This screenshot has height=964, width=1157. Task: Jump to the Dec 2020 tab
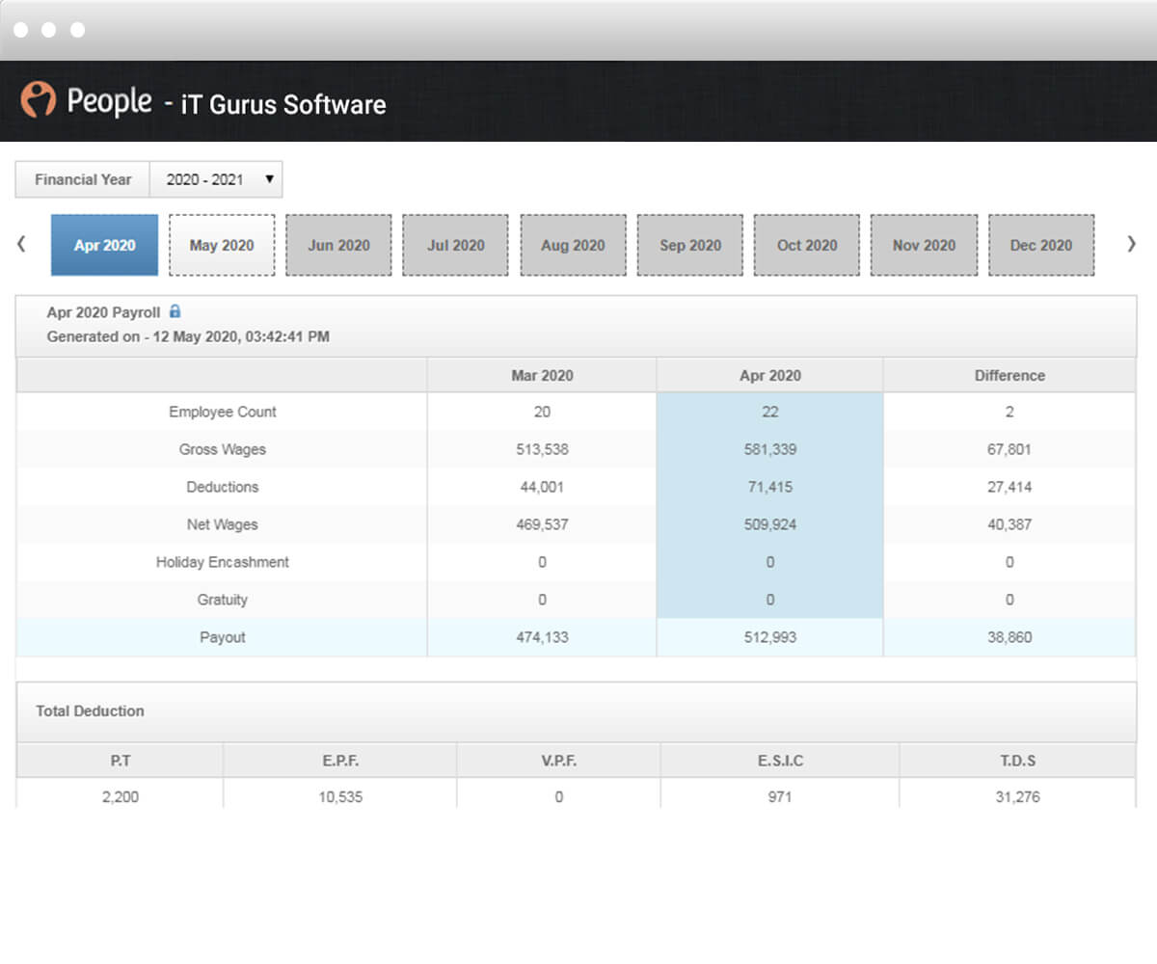pyautogui.click(x=1041, y=245)
